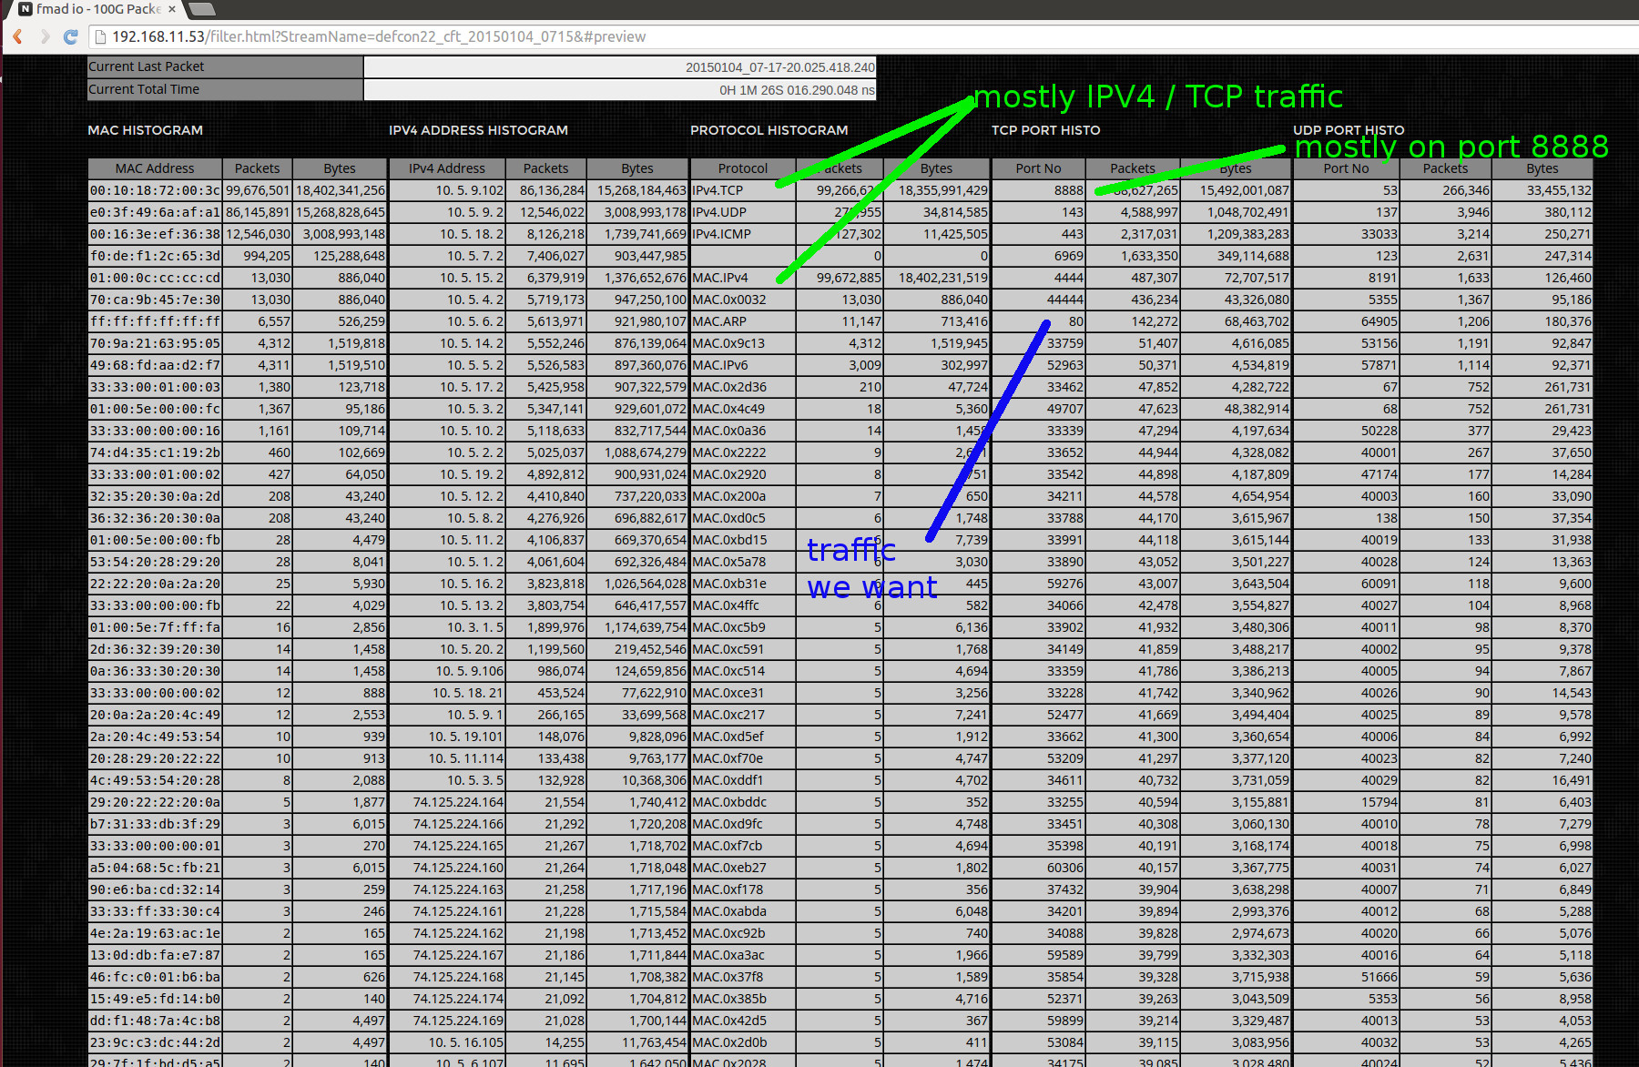Screen dimensions: 1639x1067
Task: Select the IPv4.UDP protocol entry
Action: point(719,212)
